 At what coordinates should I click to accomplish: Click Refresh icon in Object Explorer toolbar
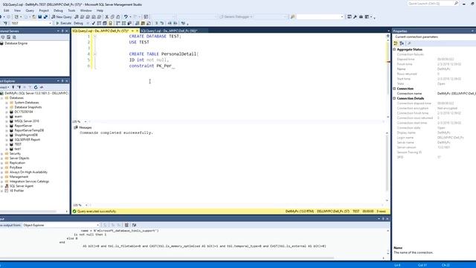tap(36, 87)
